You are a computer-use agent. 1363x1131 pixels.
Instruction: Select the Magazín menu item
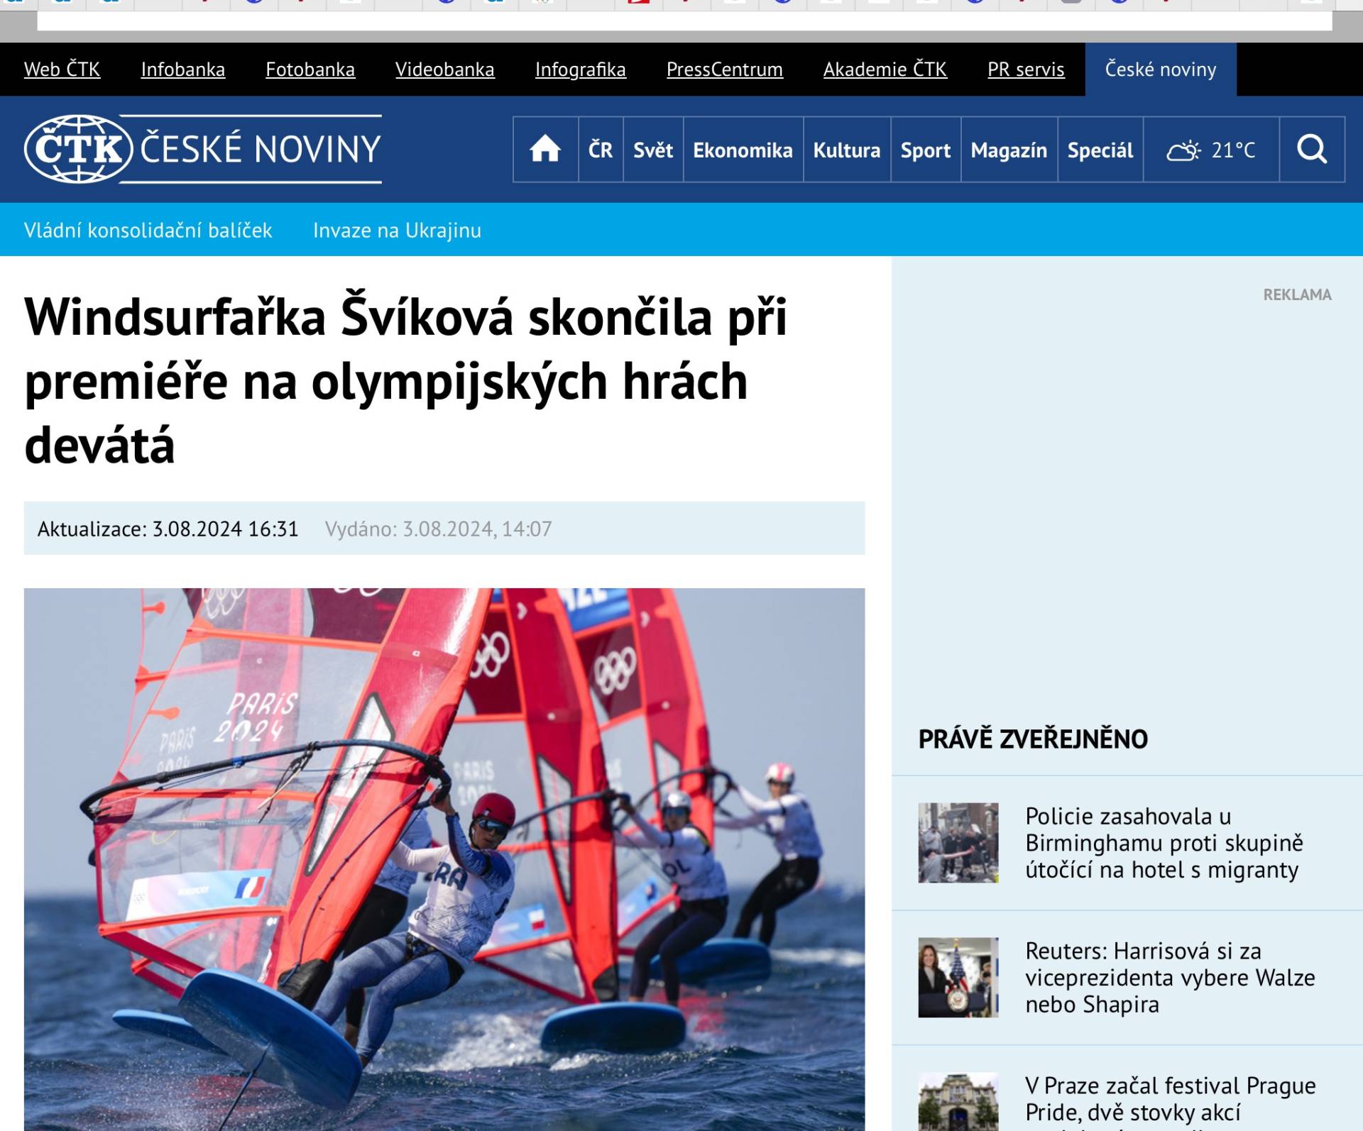(x=1008, y=150)
